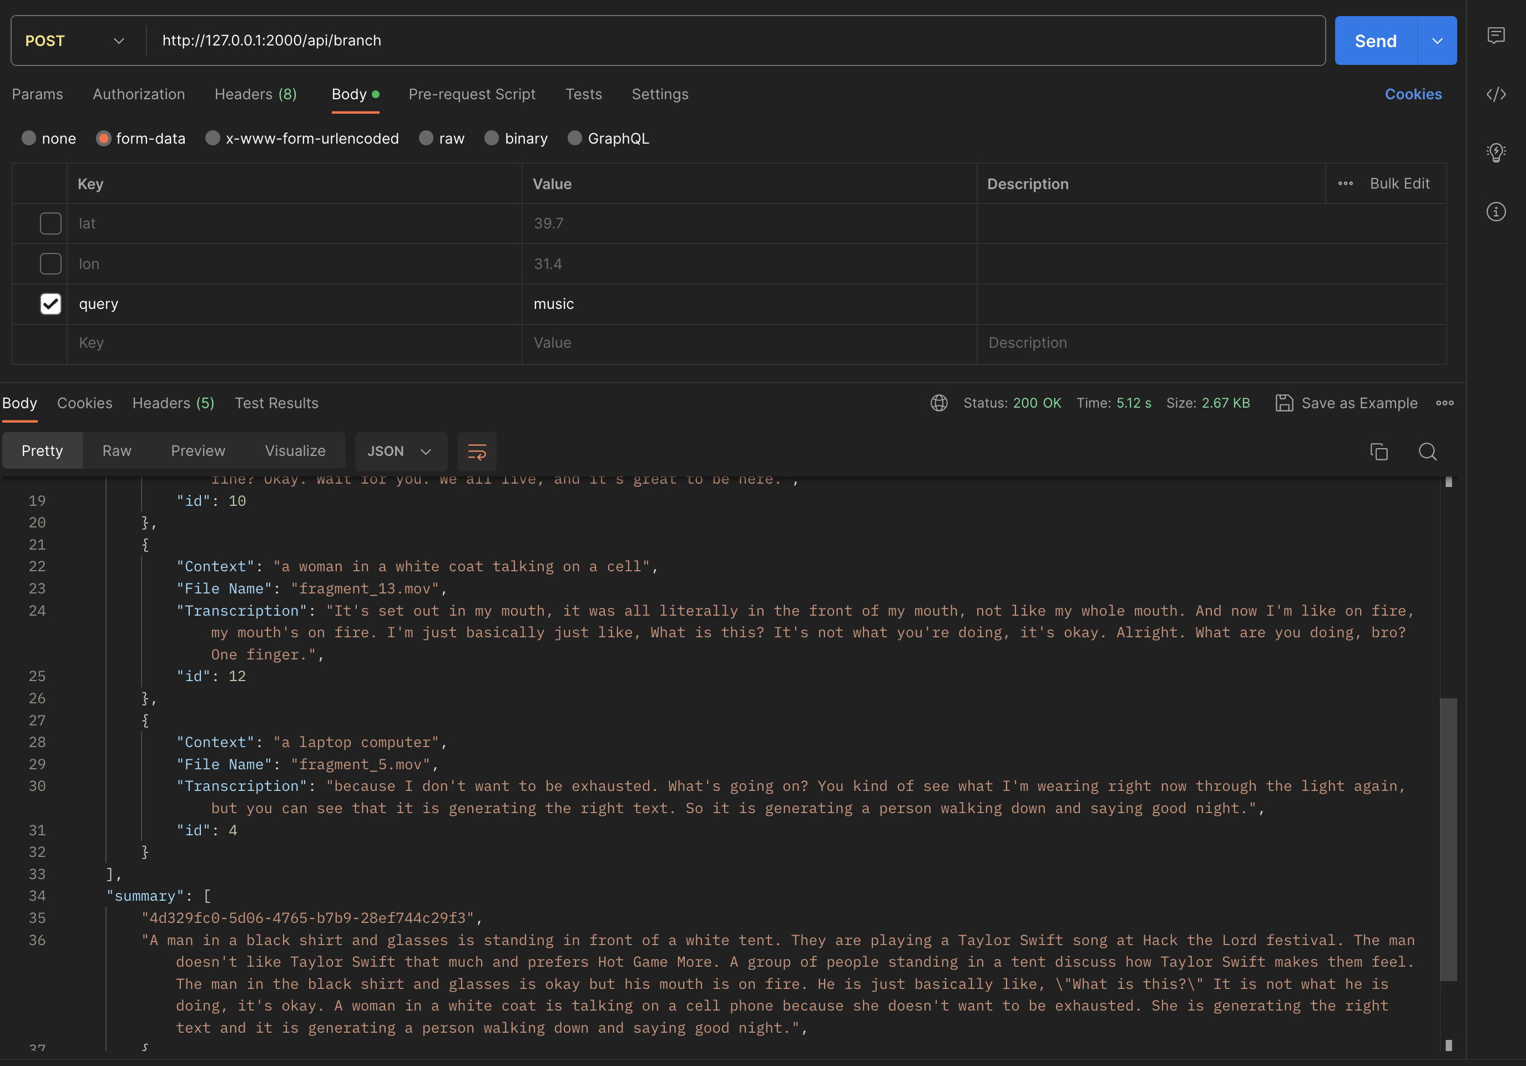Switch to the Authorization tab
1526x1066 pixels.
139,94
